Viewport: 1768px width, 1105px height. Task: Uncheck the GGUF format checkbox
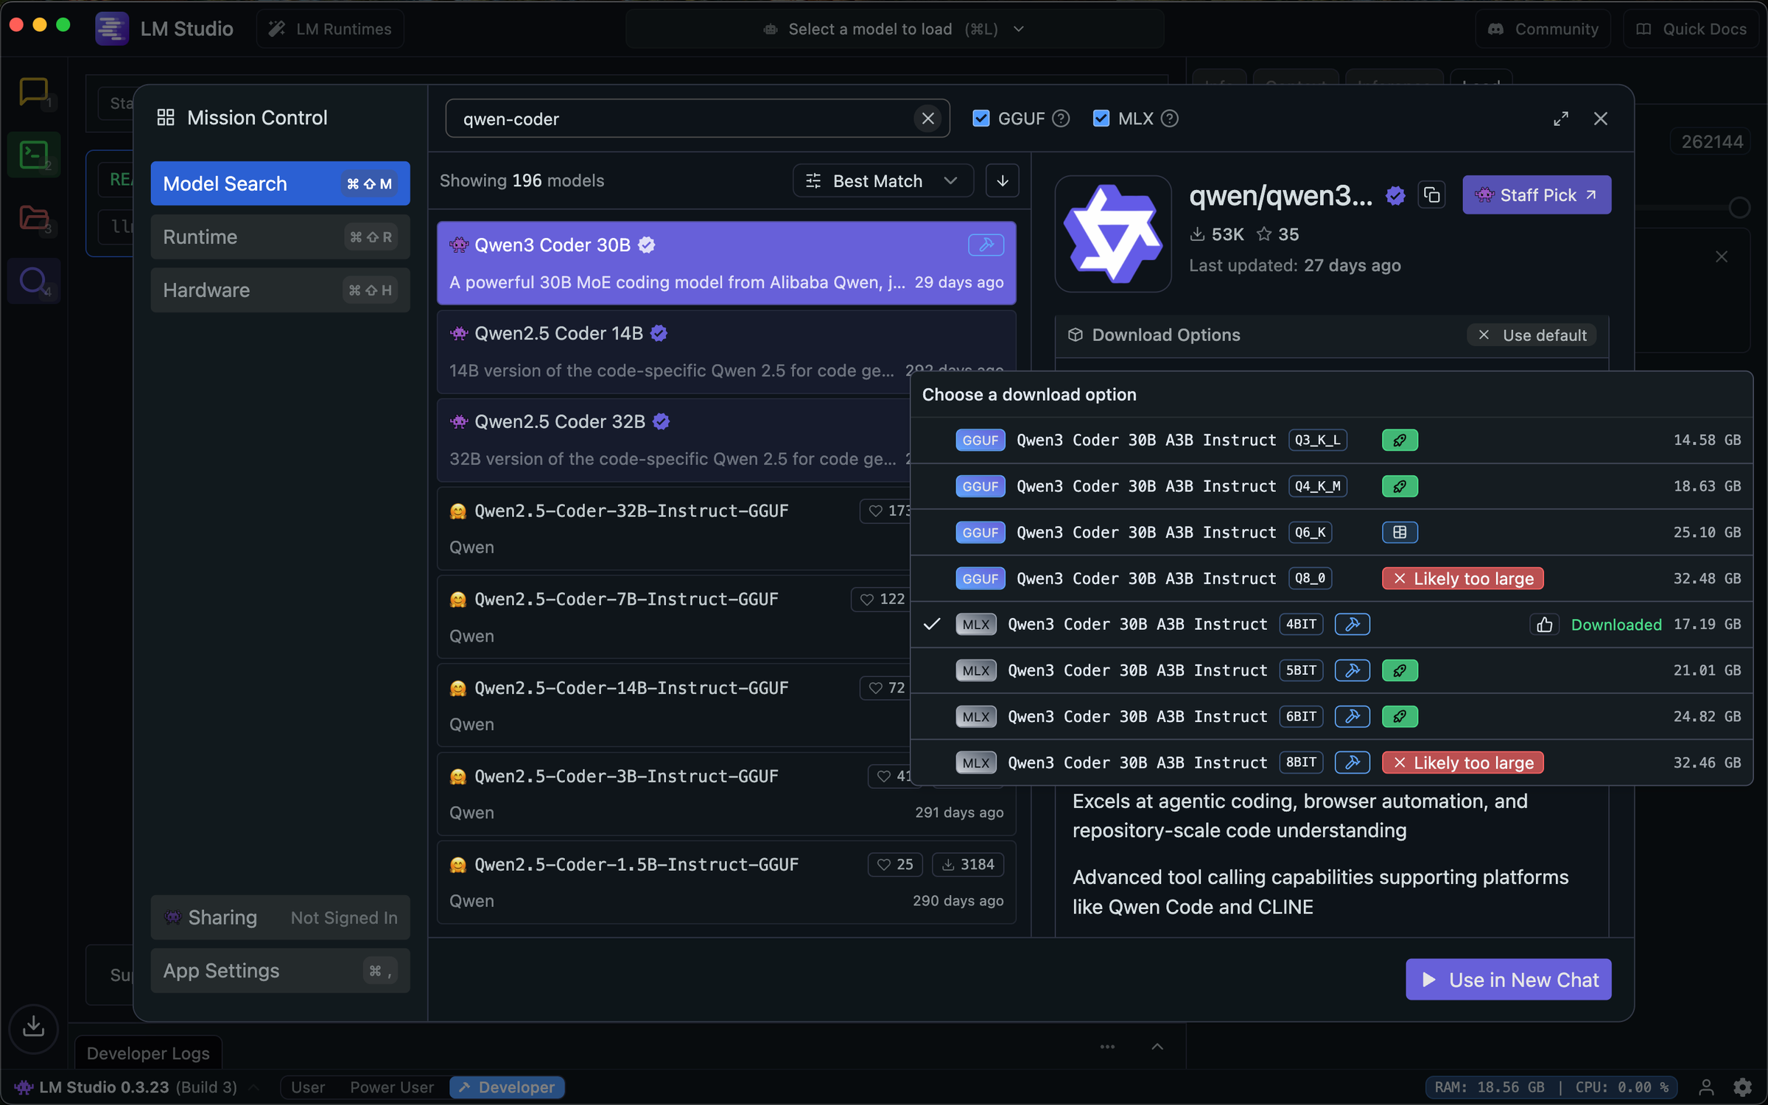981,119
